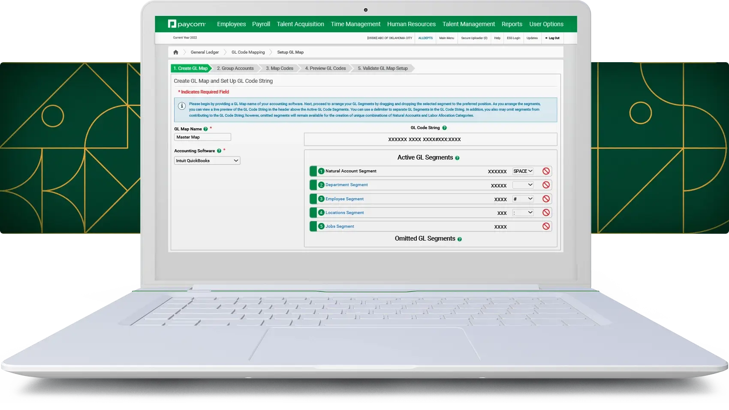Click the GL Code Mapping breadcrumb link

pyautogui.click(x=248, y=52)
